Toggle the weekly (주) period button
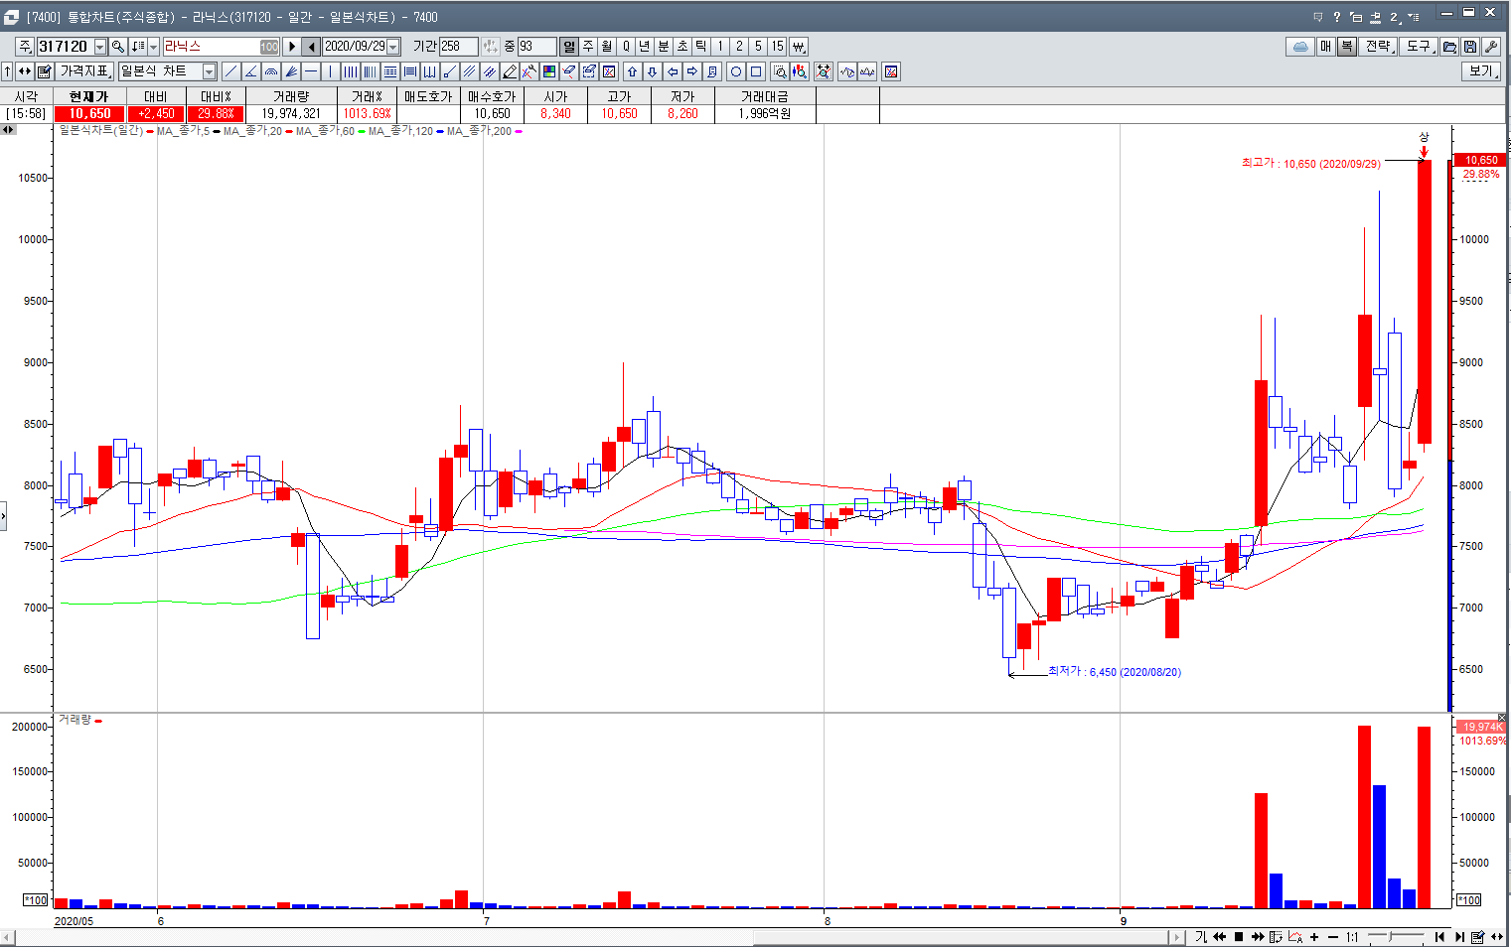Screen dimensions: 1511x947 click(588, 47)
